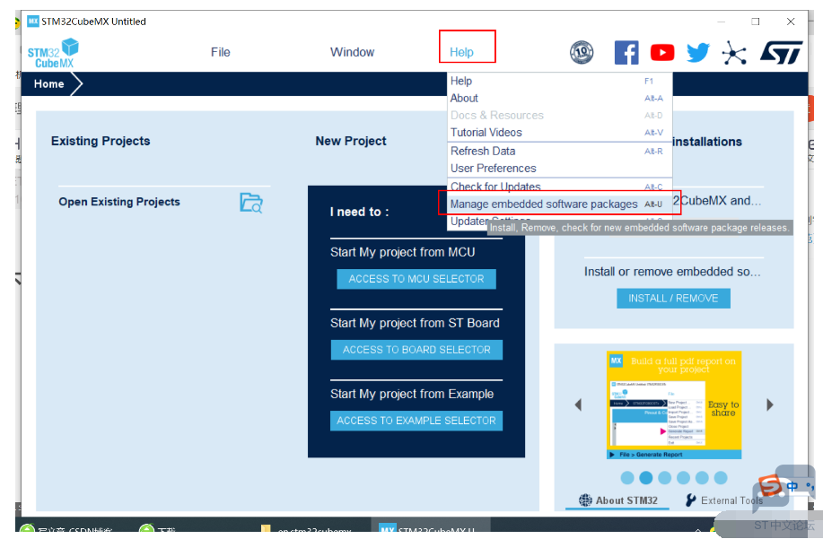Click the About STM32 globe icon
The width and height of the screenshot is (823, 539).
click(x=585, y=500)
